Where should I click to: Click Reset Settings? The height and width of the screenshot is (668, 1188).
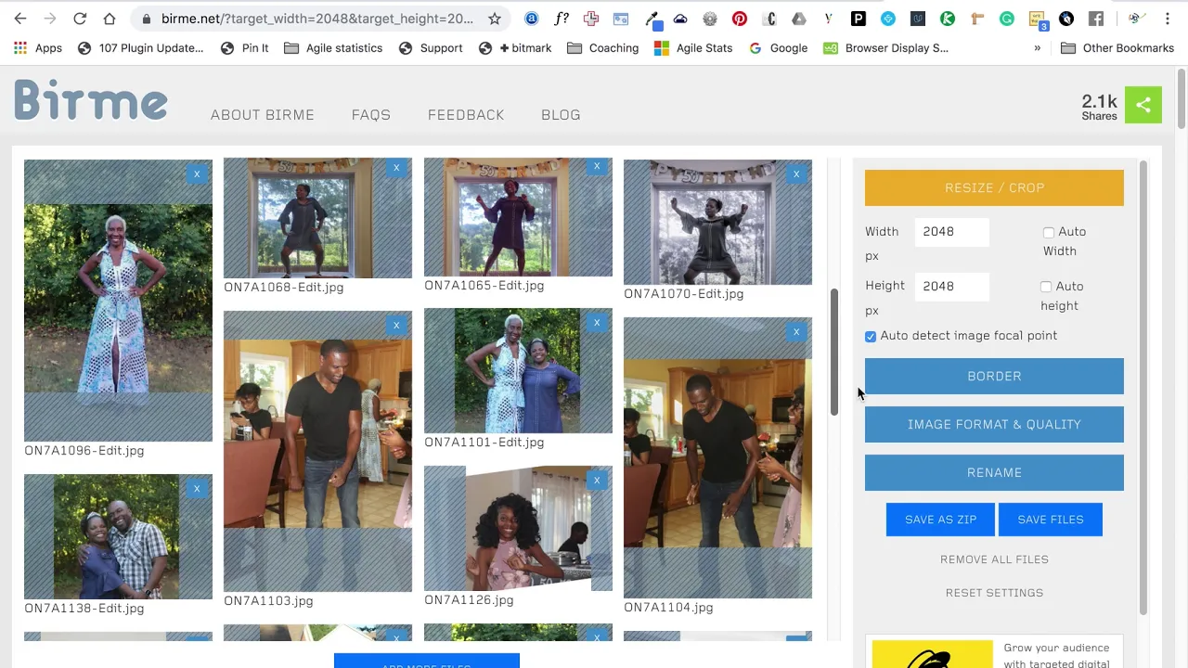pyautogui.click(x=994, y=593)
